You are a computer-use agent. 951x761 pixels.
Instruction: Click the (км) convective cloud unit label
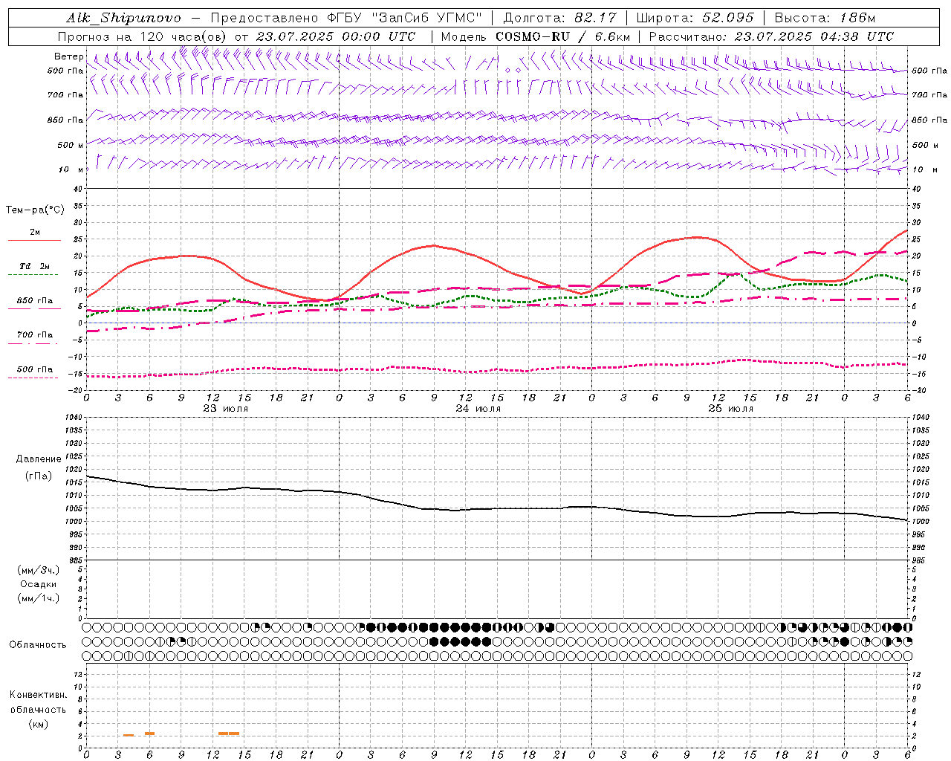point(39,724)
